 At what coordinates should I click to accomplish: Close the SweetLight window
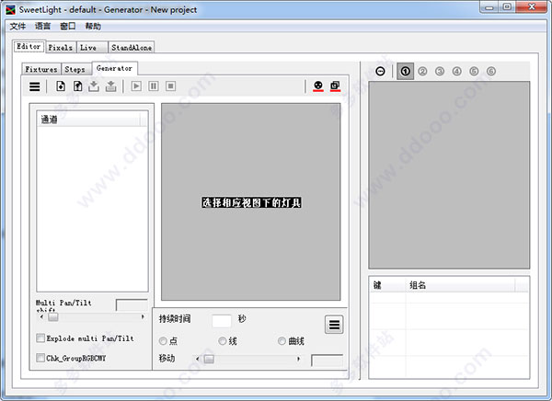[x=532, y=7]
